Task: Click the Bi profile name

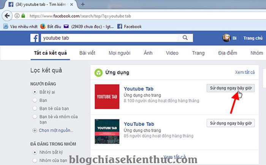Action: pyautogui.click(x=234, y=38)
